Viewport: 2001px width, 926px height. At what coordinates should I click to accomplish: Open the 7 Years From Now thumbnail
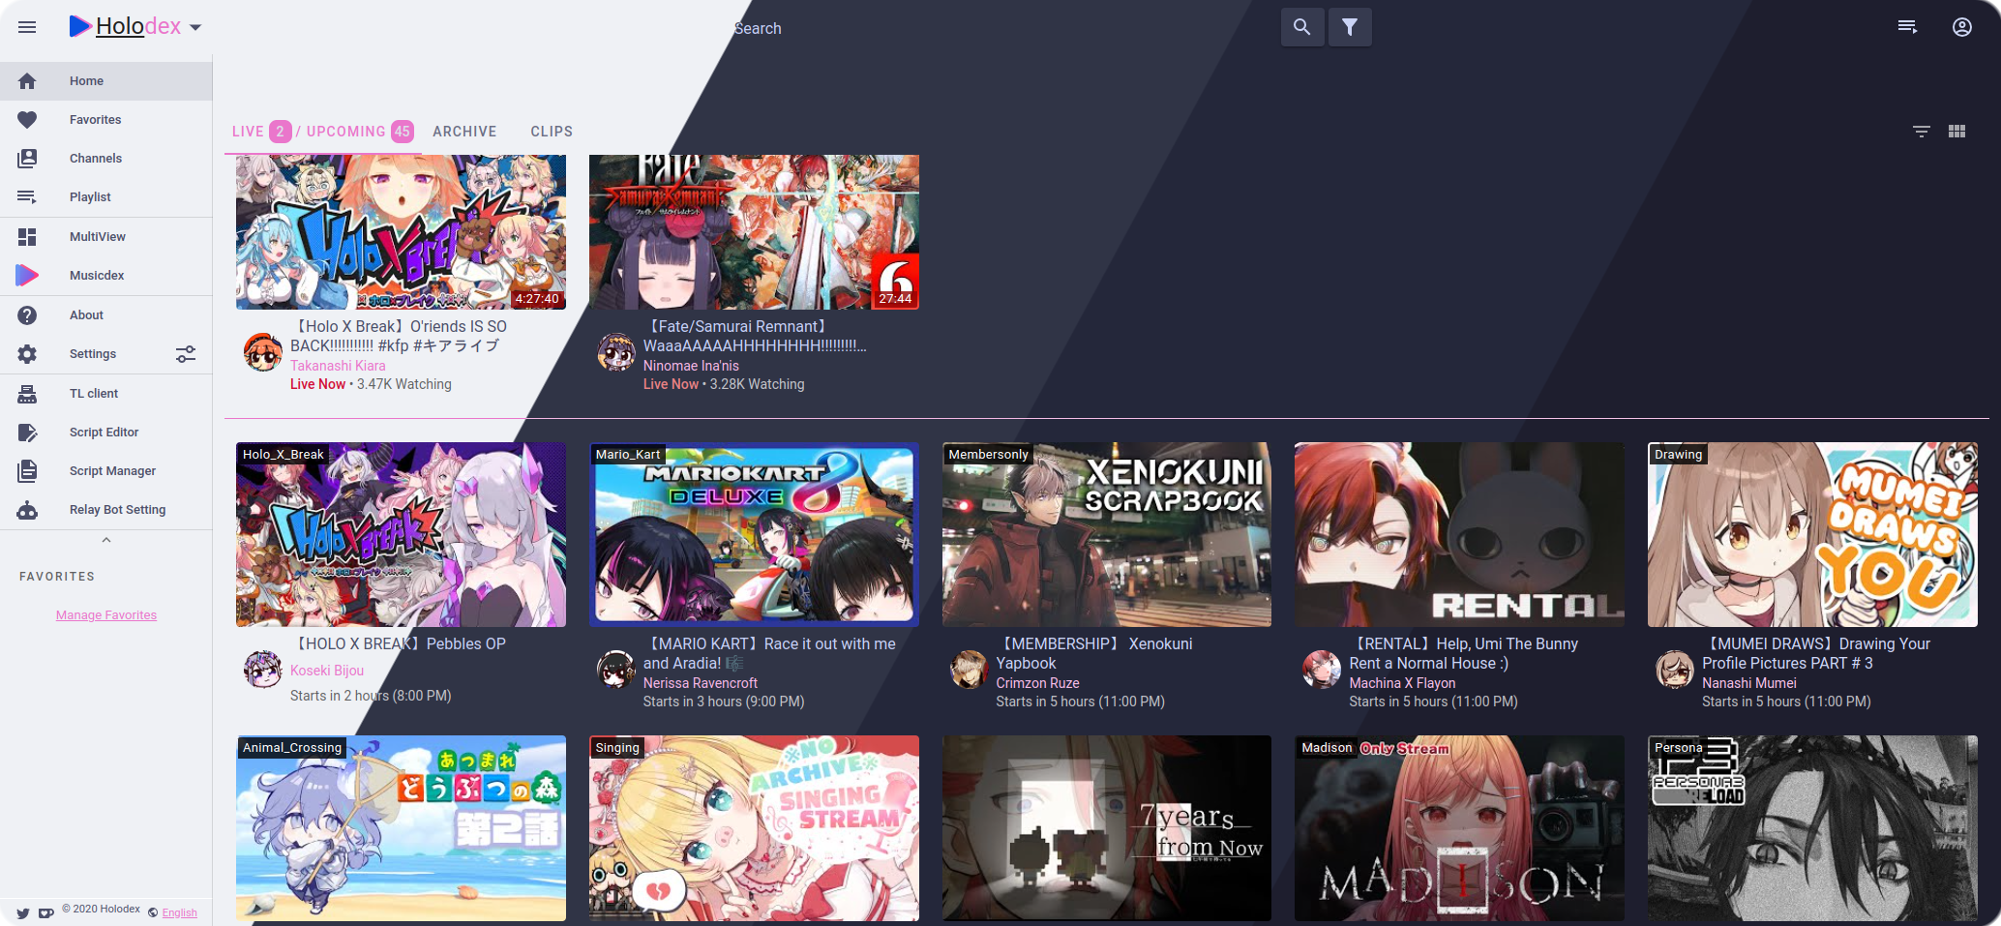(1107, 828)
